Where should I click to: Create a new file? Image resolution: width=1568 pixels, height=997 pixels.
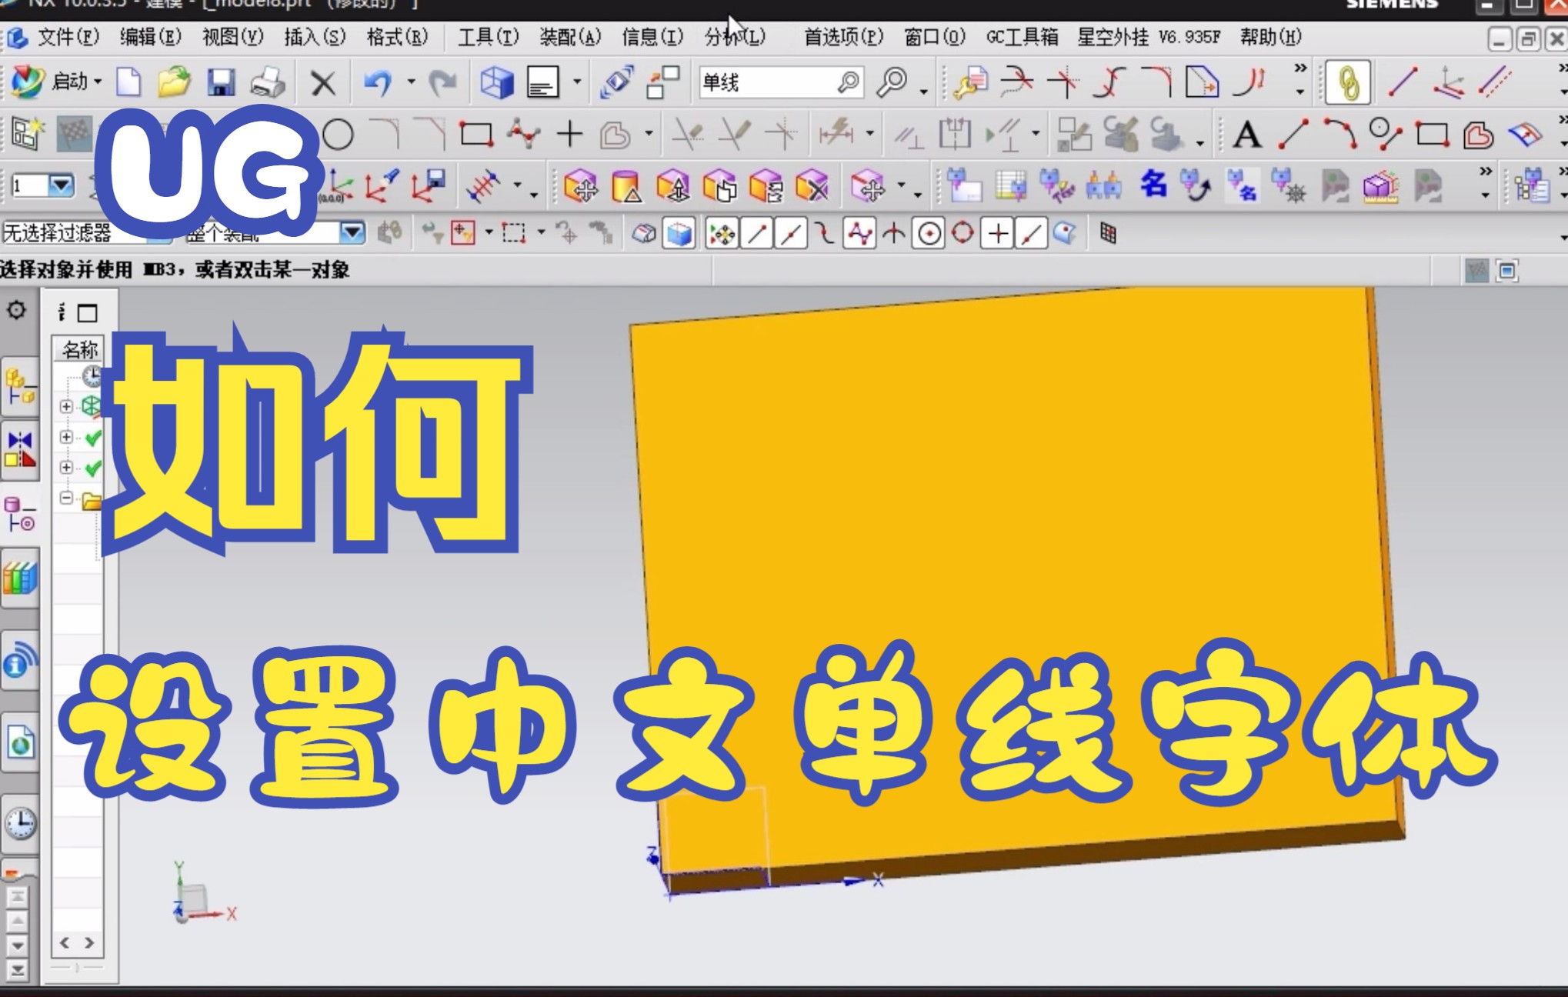[x=128, y=82]
